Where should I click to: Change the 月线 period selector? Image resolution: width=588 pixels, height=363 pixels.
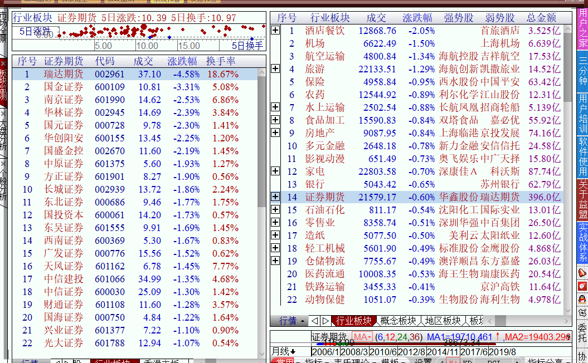pos(284,352)
